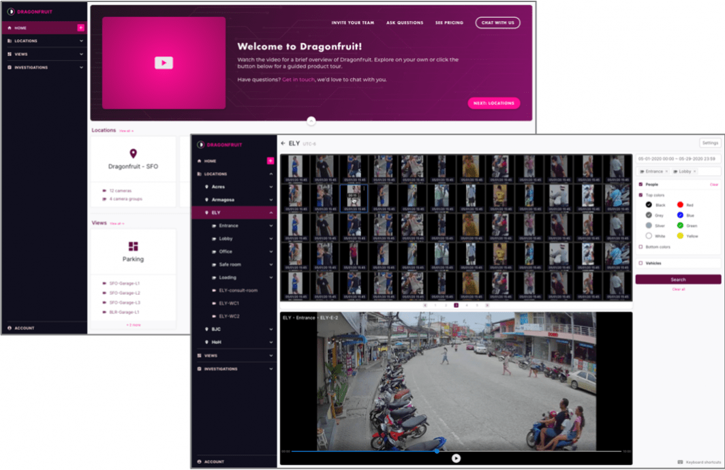Toggle the People checkbox
Viewport: 725px width, 470px height.
coord(641,184)
